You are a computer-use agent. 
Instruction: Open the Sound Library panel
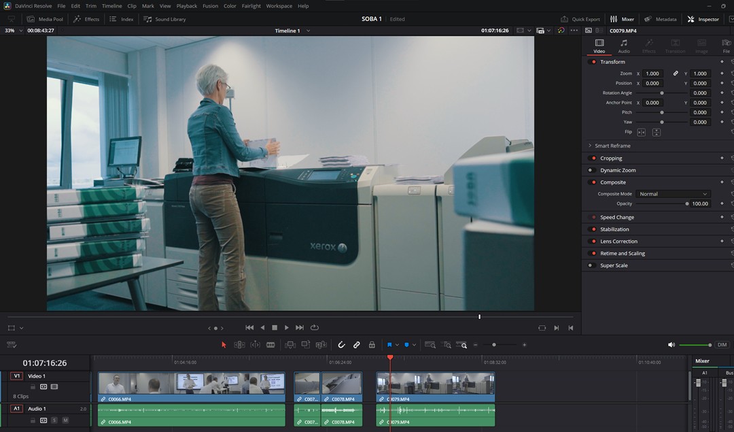(x=164, y=19)
